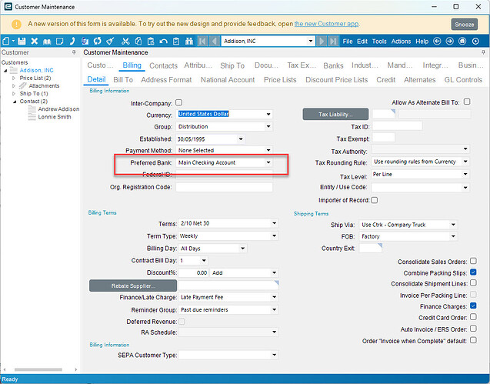Save the customer record with the diskette icon
This screenshot has height=384, width=490.
tap(22, 41)
